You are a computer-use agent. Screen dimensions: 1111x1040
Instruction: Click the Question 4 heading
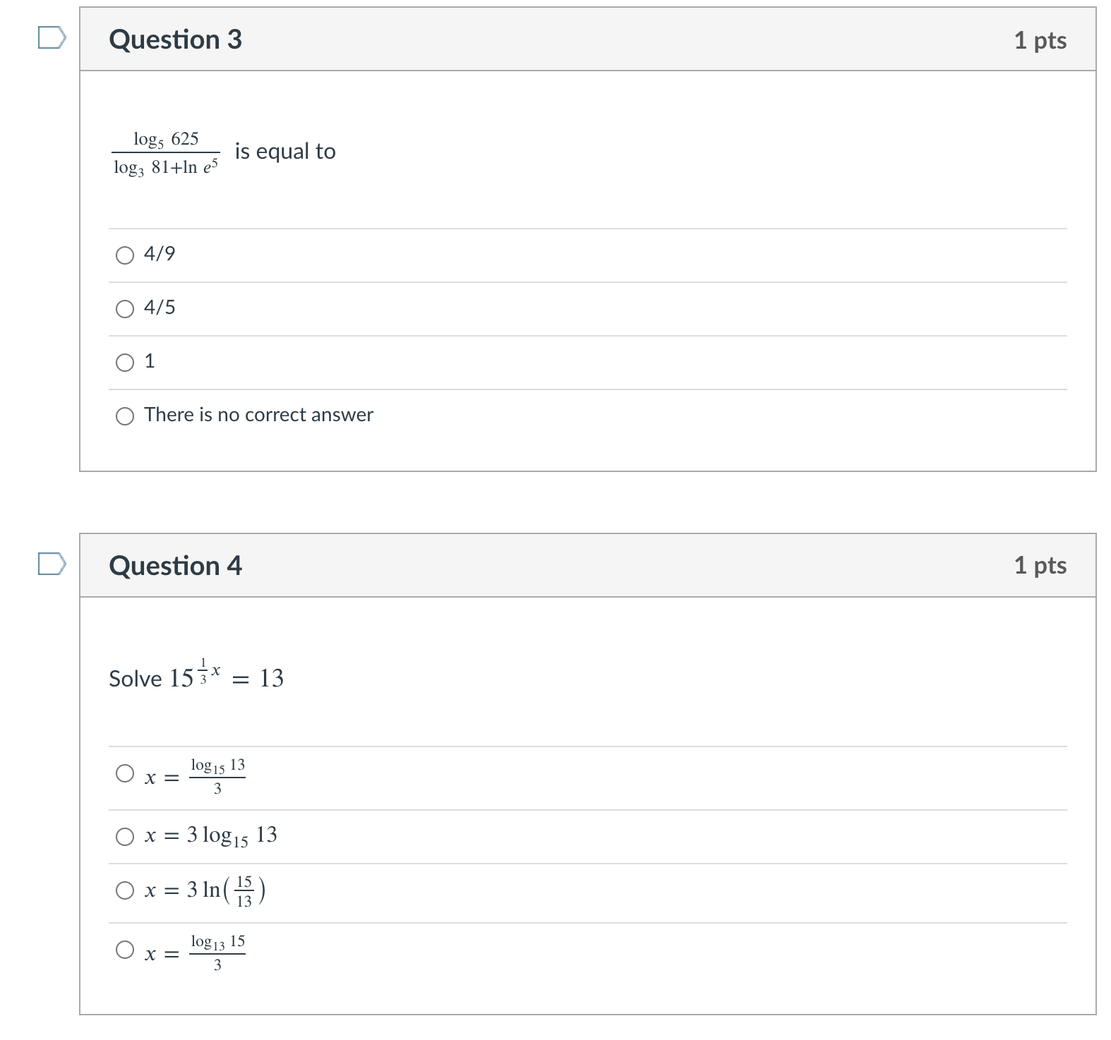click(174, 565)
